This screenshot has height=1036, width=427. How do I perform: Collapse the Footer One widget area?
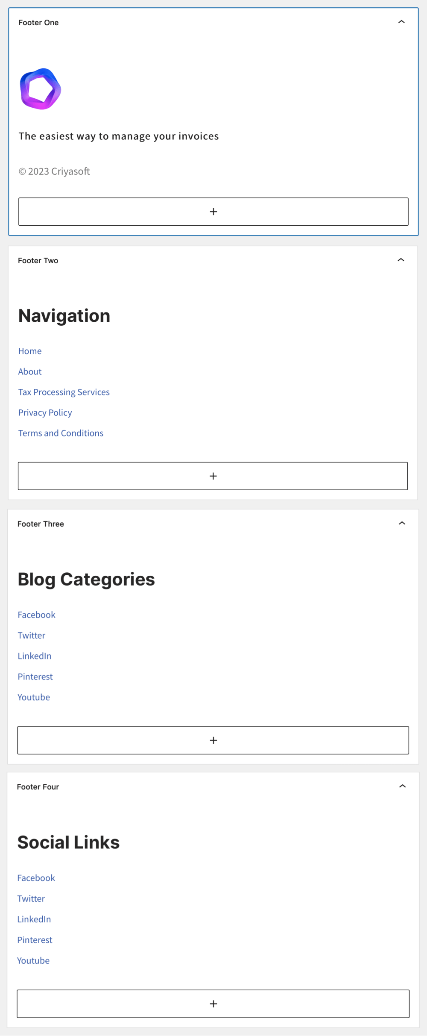pyautogui.click(x=401, y=22)
